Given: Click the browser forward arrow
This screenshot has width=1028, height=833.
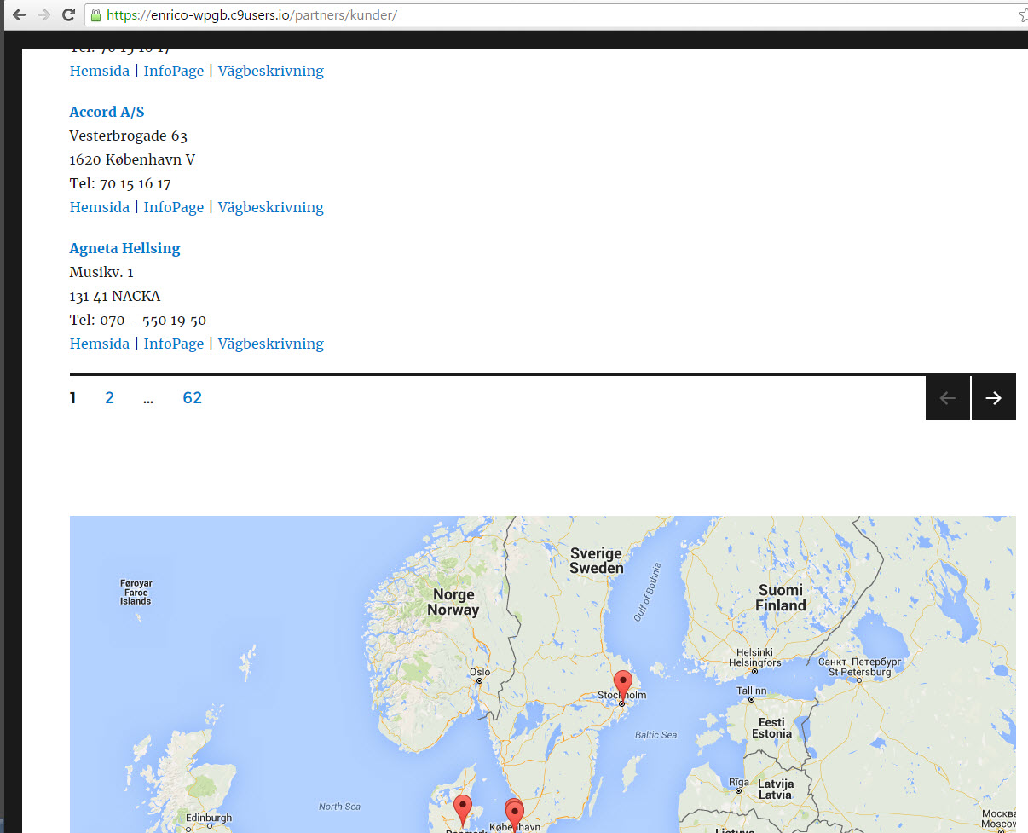Looking at the screenshot, I should [43, 15].
